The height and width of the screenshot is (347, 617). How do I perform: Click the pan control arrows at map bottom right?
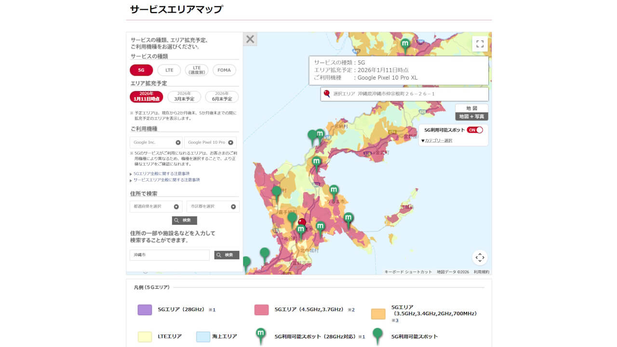coord(480,258)
